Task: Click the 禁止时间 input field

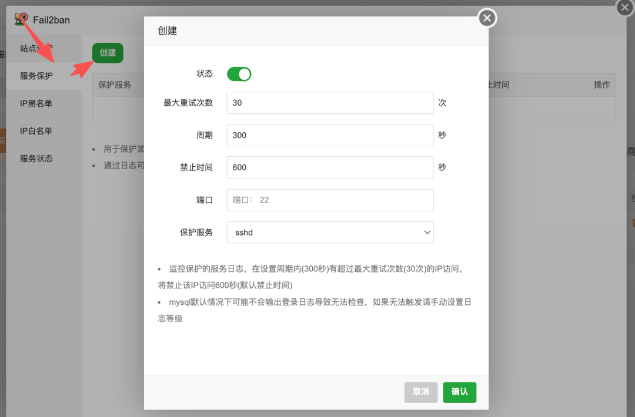Action: coord(329,167)
